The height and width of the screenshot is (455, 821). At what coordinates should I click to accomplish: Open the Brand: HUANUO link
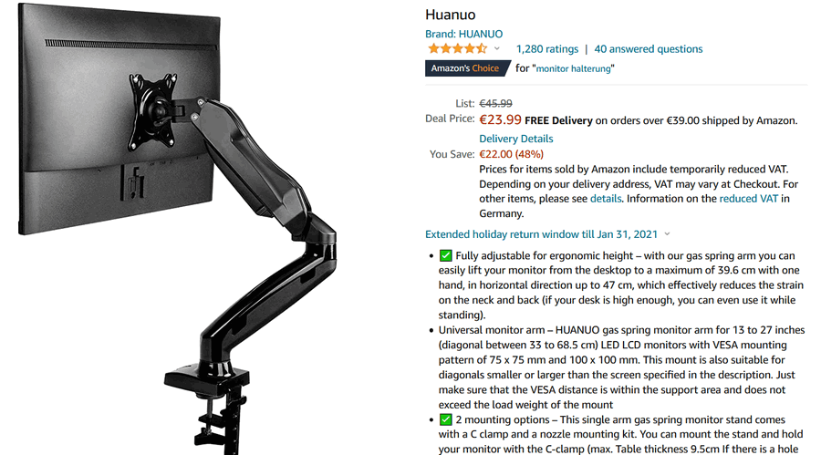464,34
